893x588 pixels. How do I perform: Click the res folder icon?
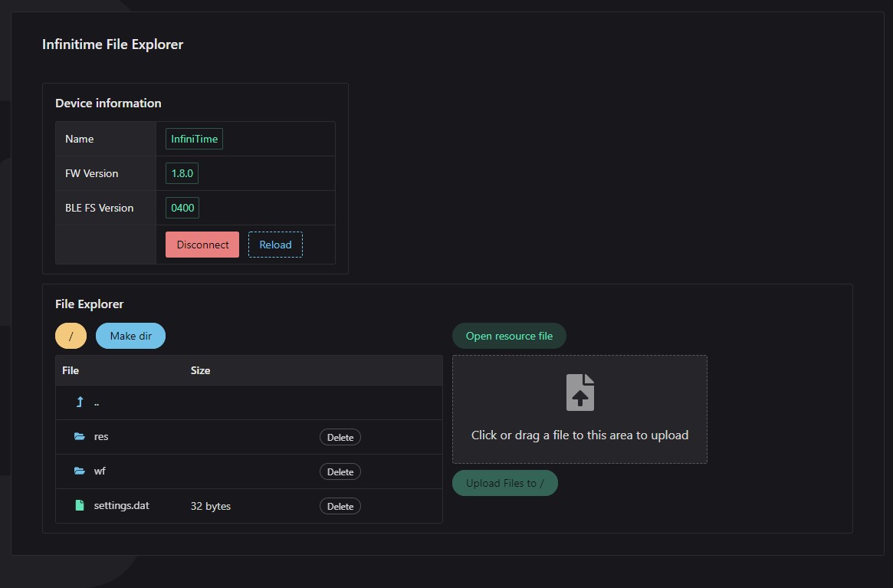pyautogui.click(x=80, y=436)
